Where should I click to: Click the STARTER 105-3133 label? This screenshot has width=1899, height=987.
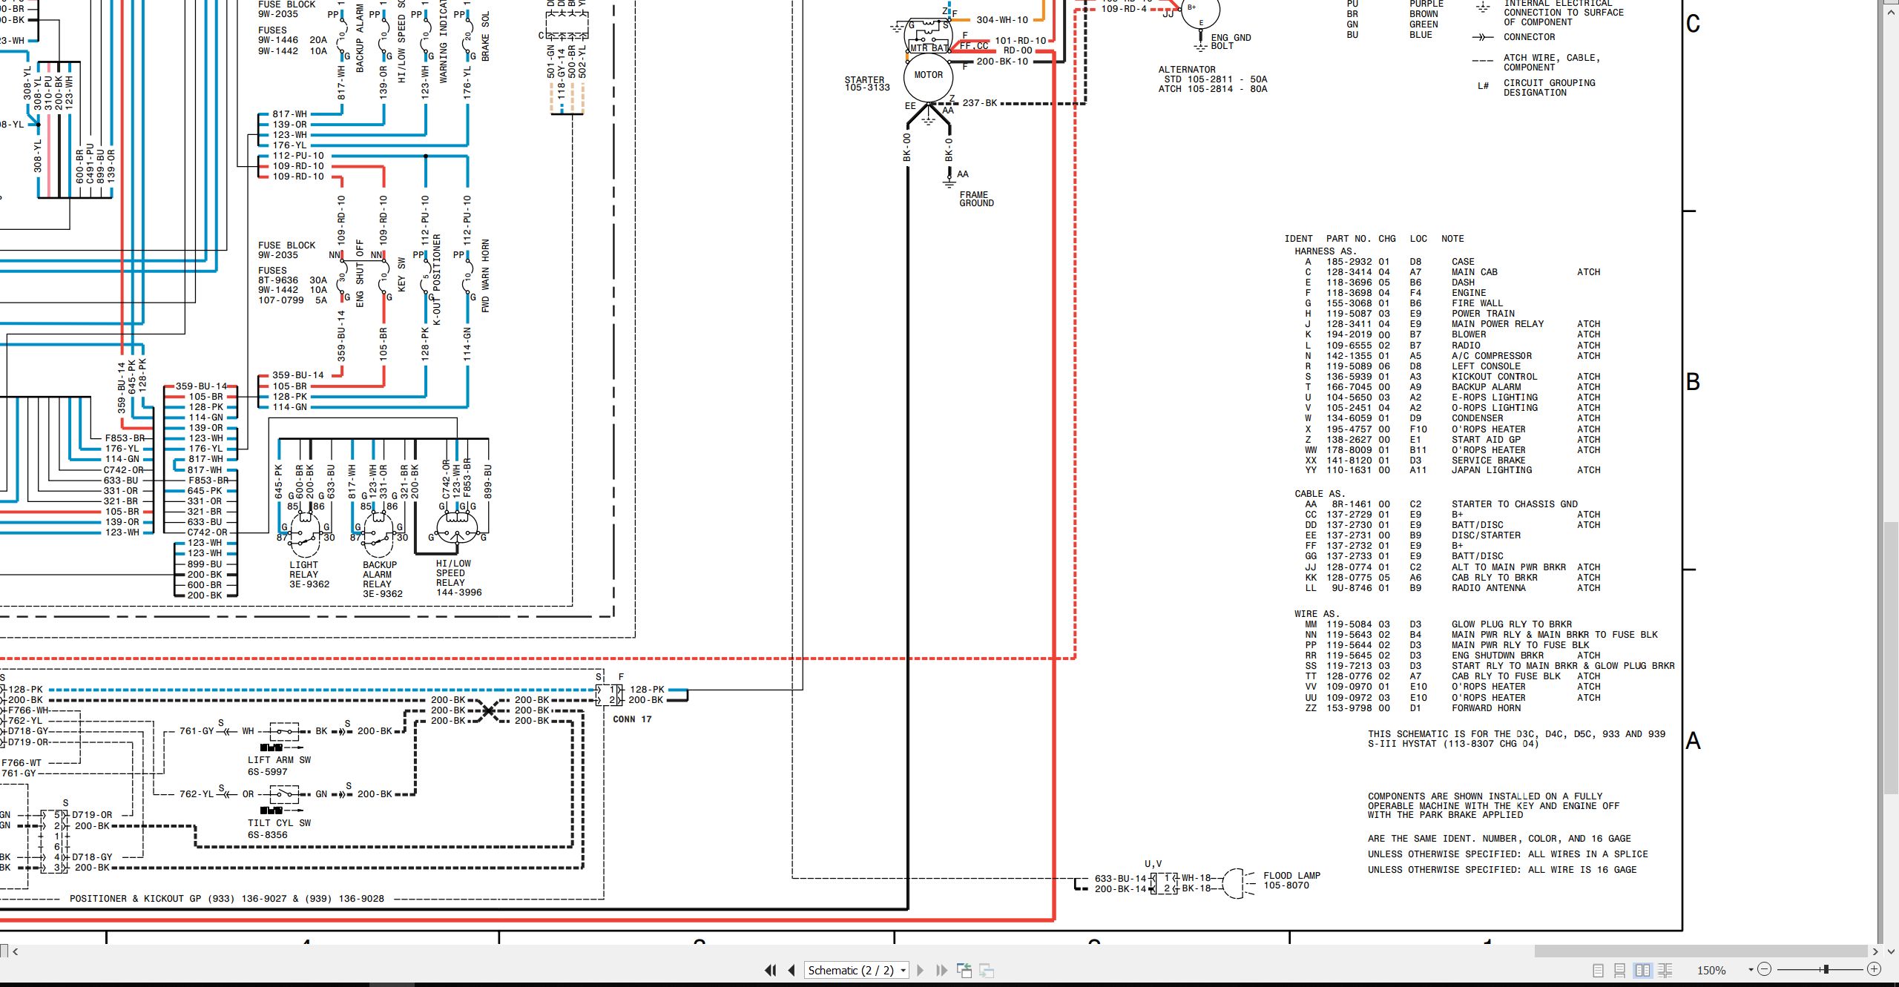click(x=866, y=83)
